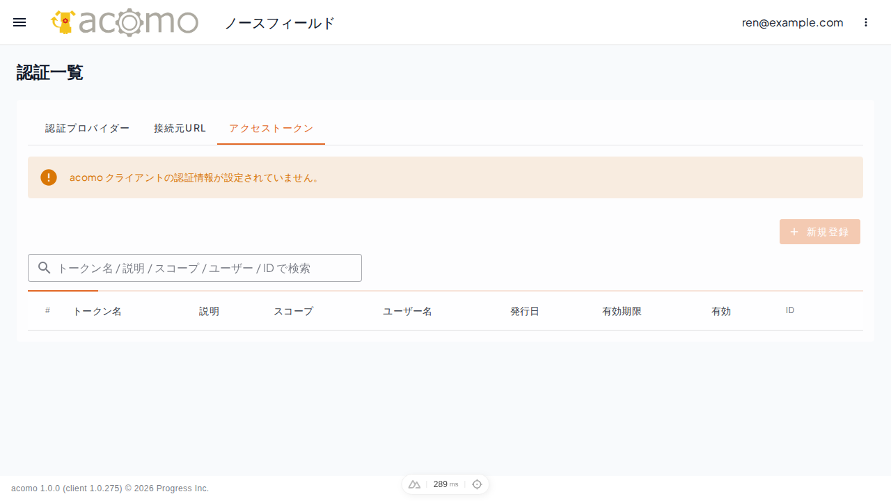This screenshot has height=501, width=891.
Task: Sort by the トークン名 column header
Action: 97,311
